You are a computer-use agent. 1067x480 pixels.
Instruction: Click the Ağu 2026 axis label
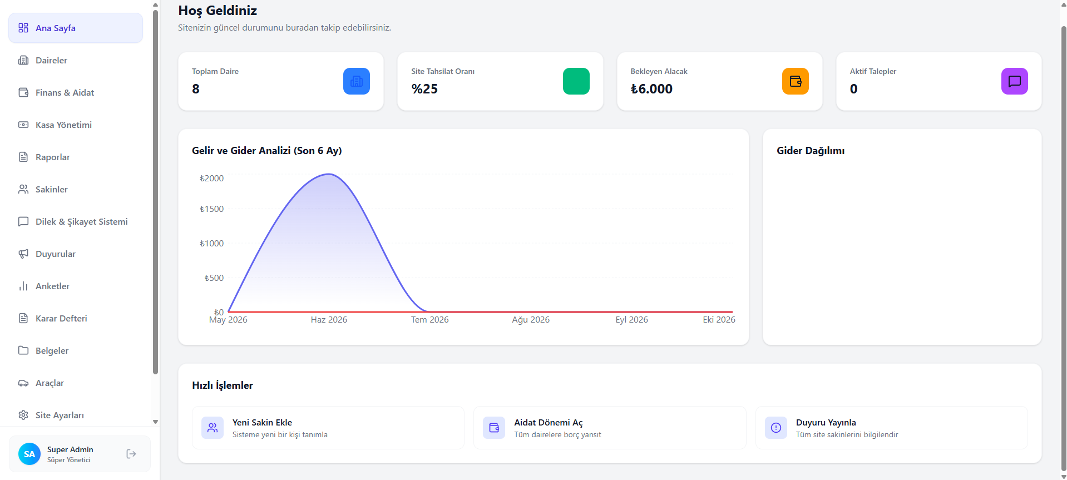[x=531, y=320]
